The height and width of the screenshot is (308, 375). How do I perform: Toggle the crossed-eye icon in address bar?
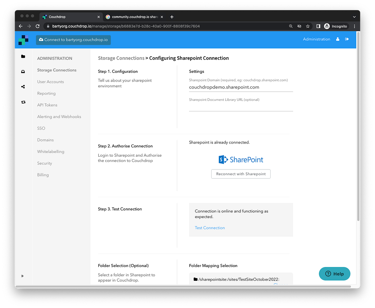[x=299, y=26]
